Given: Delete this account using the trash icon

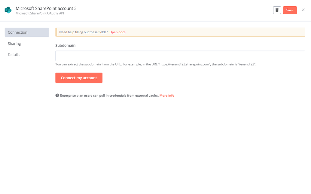Looking at the screenshot, I should (x=277, y=10).
